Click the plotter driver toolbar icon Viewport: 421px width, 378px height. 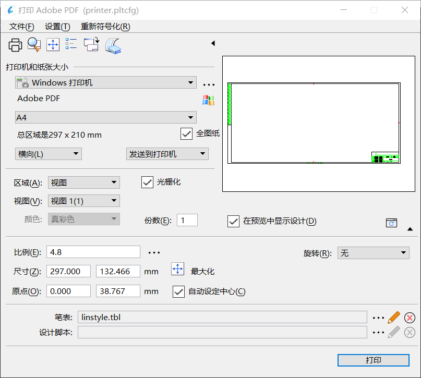tap(113, 46)
